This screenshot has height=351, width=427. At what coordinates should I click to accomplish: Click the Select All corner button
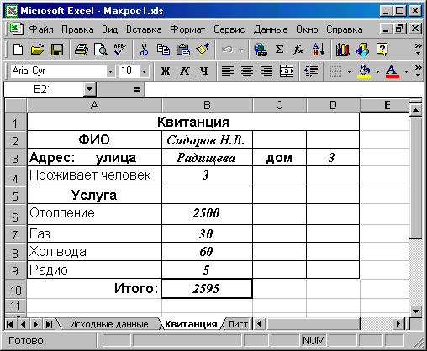(16, 105)
